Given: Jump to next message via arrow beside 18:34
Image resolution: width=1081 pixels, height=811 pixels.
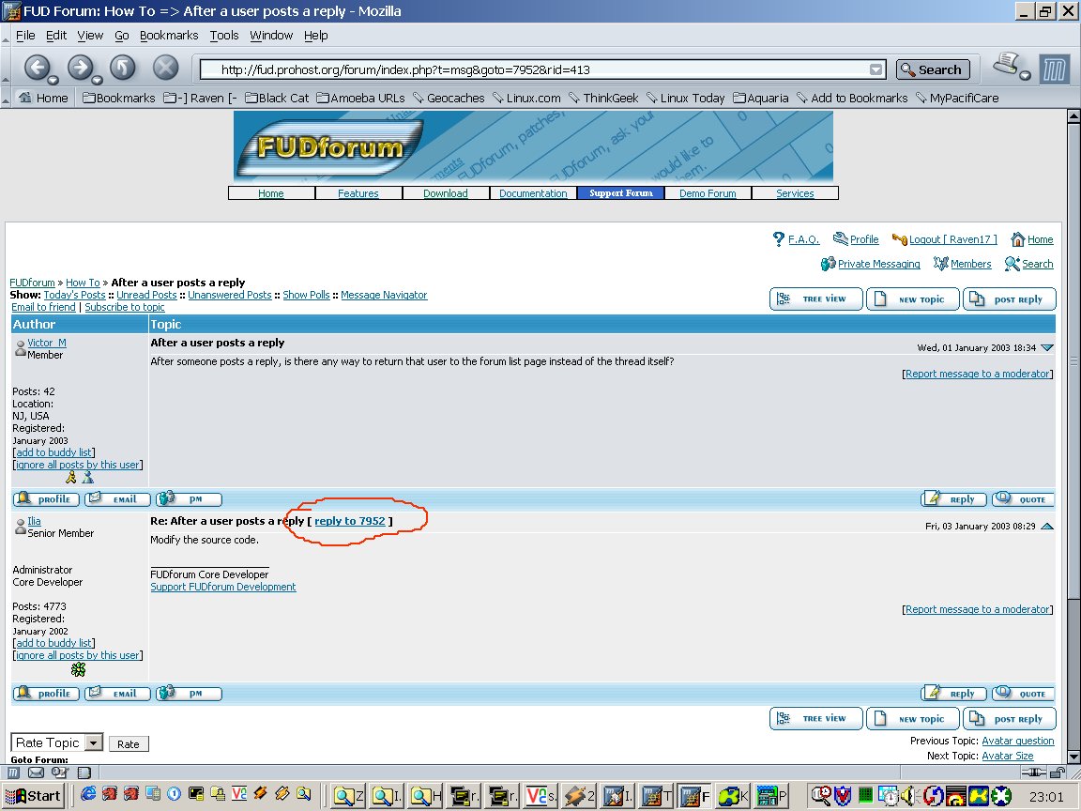Looking at the screenshot, I should click(1047, 347).
